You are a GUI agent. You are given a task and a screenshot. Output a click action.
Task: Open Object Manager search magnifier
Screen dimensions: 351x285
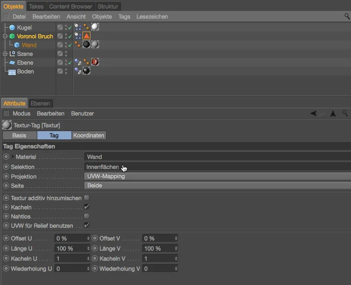(x=347, y=16)
